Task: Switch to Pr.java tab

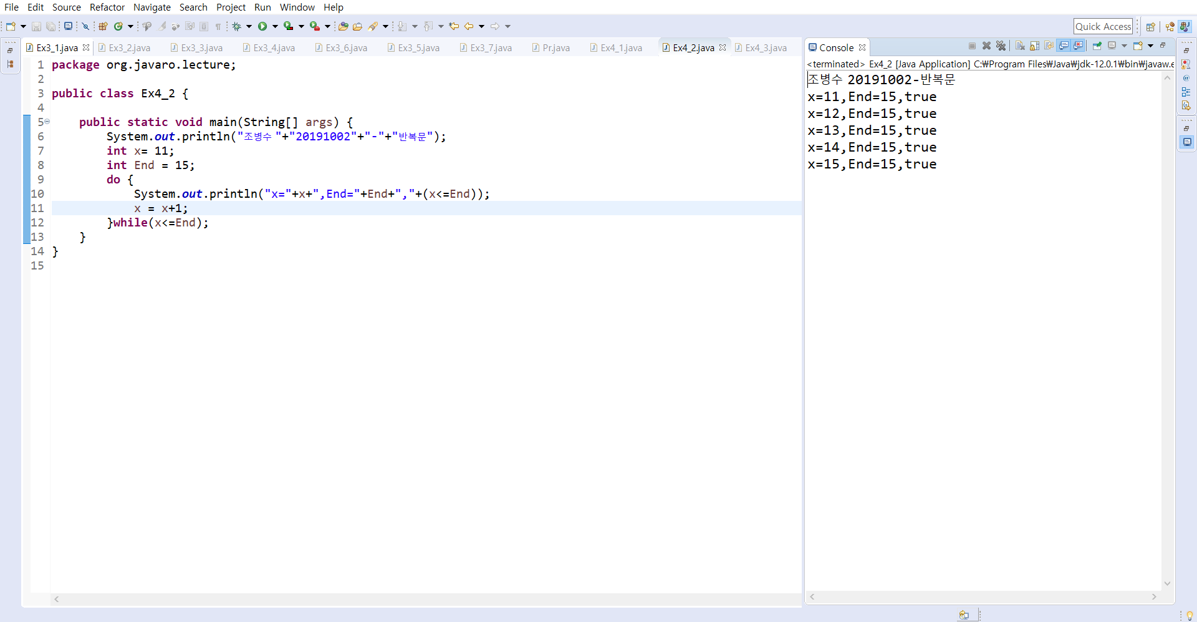Action: 551,47
